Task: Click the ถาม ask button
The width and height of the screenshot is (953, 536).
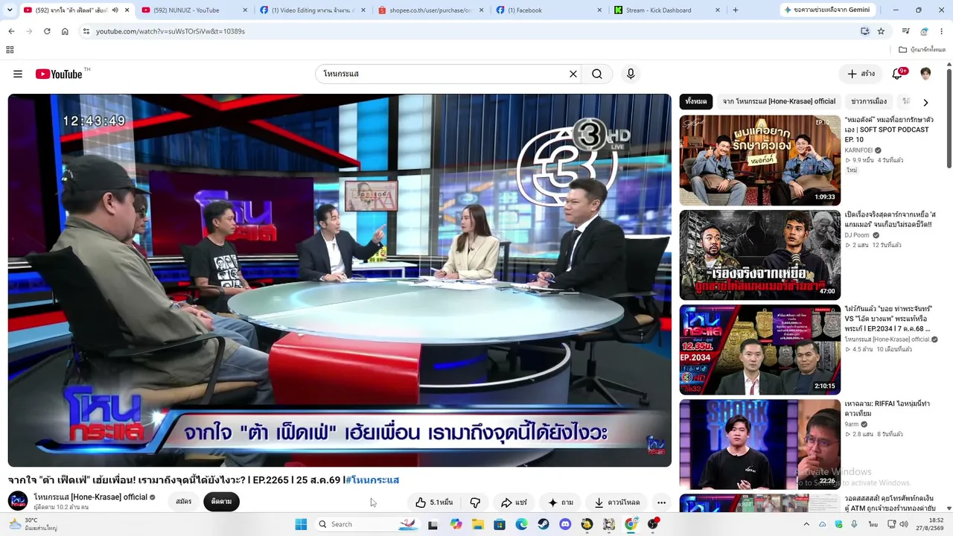Action: (x=561, y=502)
